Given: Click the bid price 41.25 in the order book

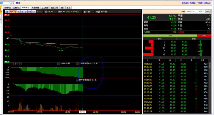Looking at the screenshot, I should (x=173, y=42).
